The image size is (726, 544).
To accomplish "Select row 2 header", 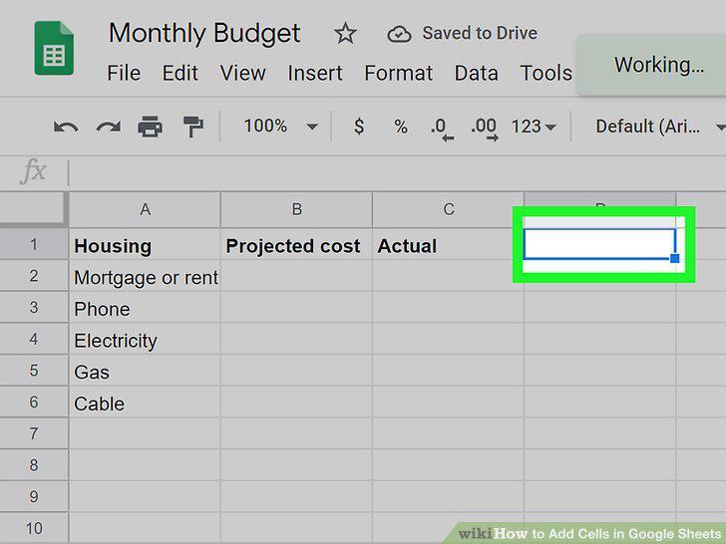I will click(x=34, y=276).
